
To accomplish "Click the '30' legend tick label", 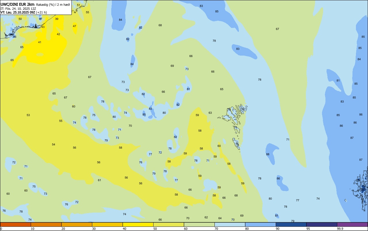I will tap(94, 229).
